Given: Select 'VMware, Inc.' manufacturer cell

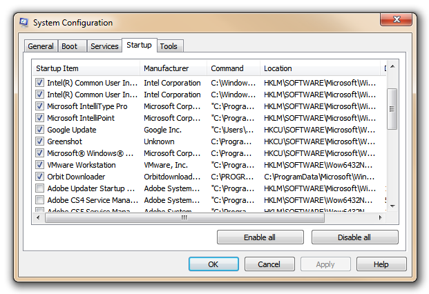Looking at the screenshot, I should [x=166, y=165].
